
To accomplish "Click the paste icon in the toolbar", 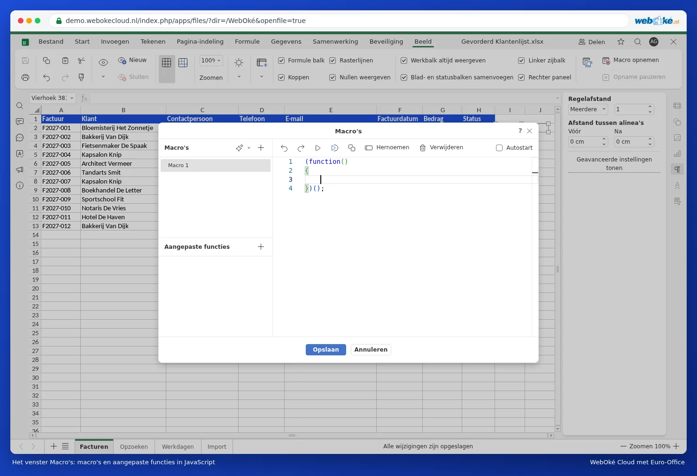I will point(65,61).
